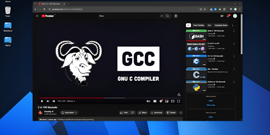
Task: Seek on the video progress bar
Action: [110, 98]
